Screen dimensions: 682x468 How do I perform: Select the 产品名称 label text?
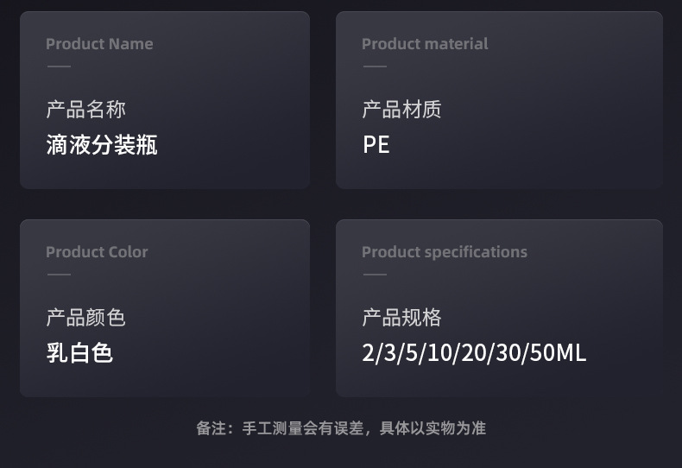[x=85, y=110]
